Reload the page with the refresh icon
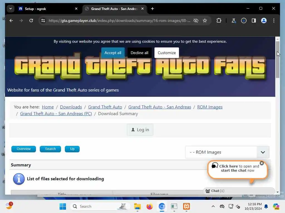The image size is (285, 213). (31, 21)
